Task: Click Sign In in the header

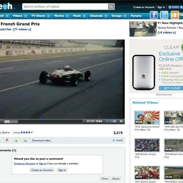Action: click(x=161, y=7)
